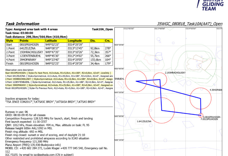228x156 pixels.
Task: Click the Task Information heading
Action: point(22,24)
